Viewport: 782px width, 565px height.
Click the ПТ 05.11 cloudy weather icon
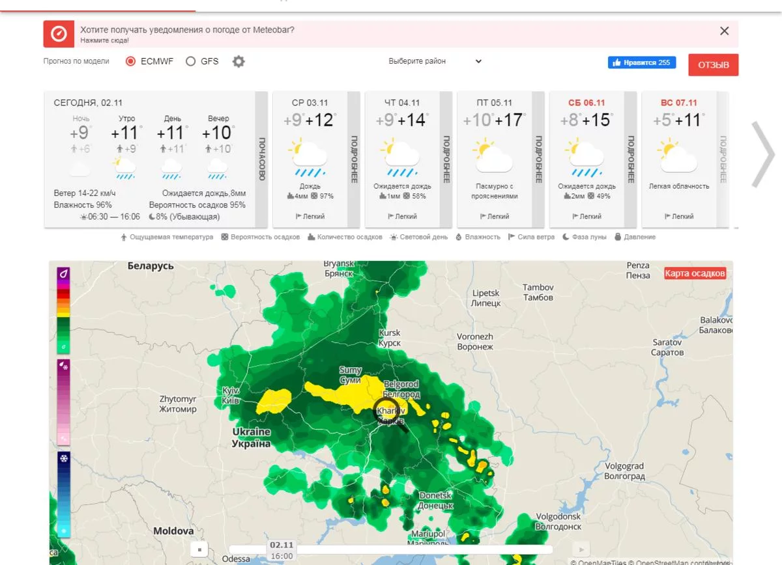(x=493, y=155)
